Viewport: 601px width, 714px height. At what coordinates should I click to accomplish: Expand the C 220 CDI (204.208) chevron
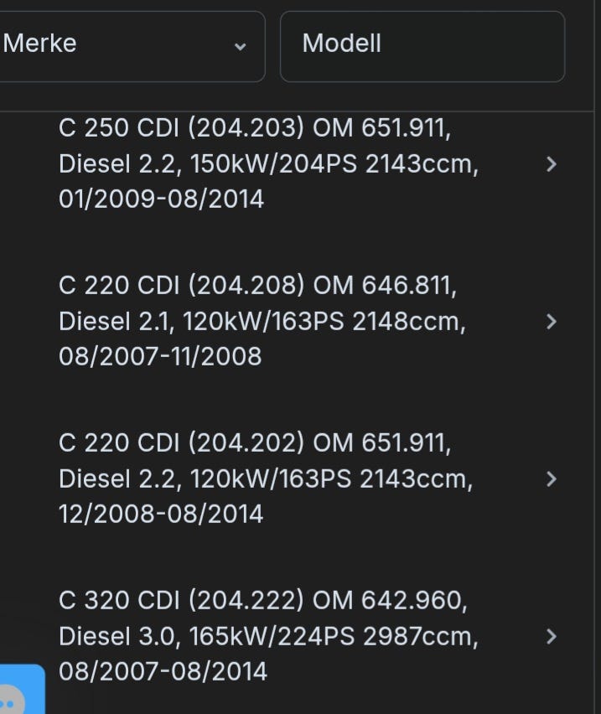551,321
